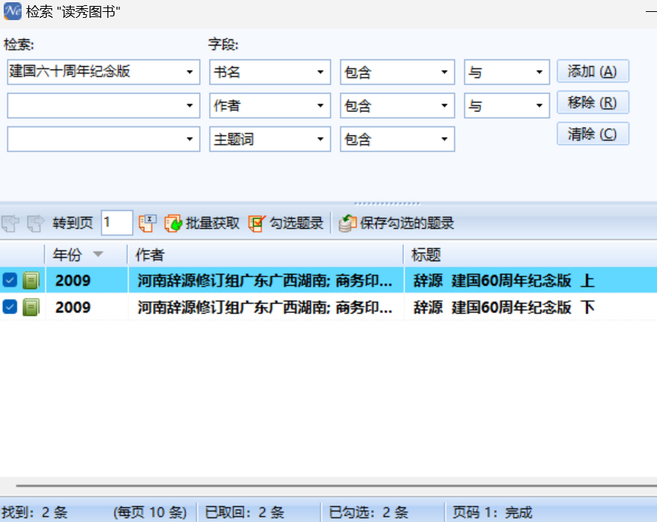Expand the 主题词 field dropdown

point(320,139)
